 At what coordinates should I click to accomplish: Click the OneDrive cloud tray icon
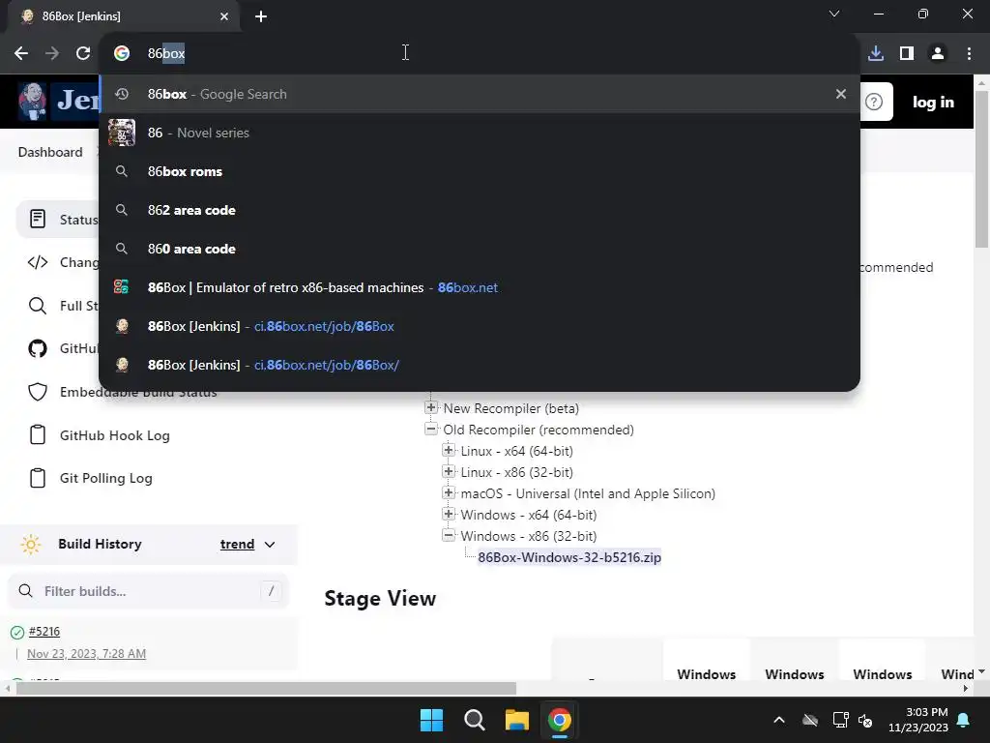coord(810,720)
